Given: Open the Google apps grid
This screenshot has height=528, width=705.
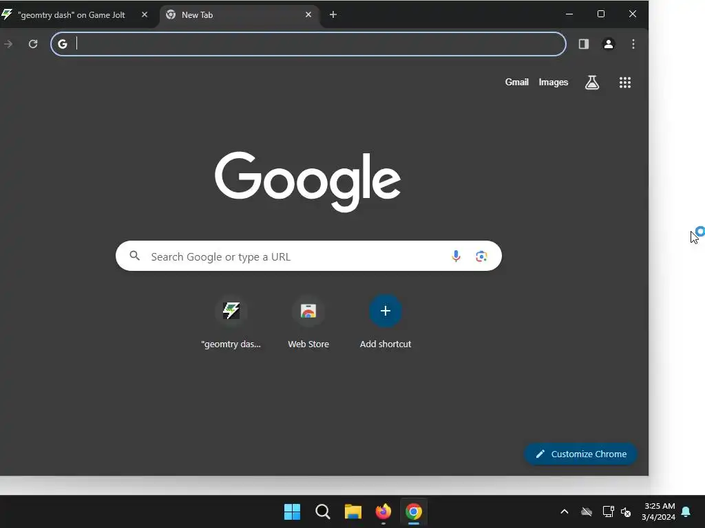Looking at the screenshot, I should [625, 82].
